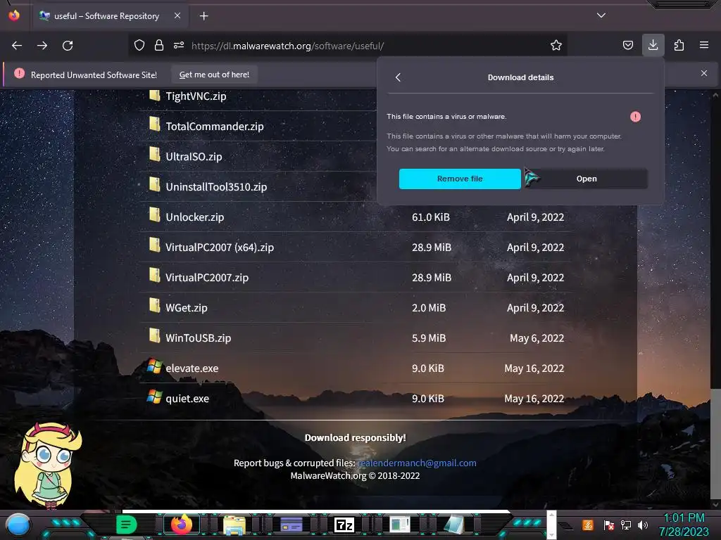Open a new tab with plus button
The height and width of the screenshot is (540, 721).
203,16
